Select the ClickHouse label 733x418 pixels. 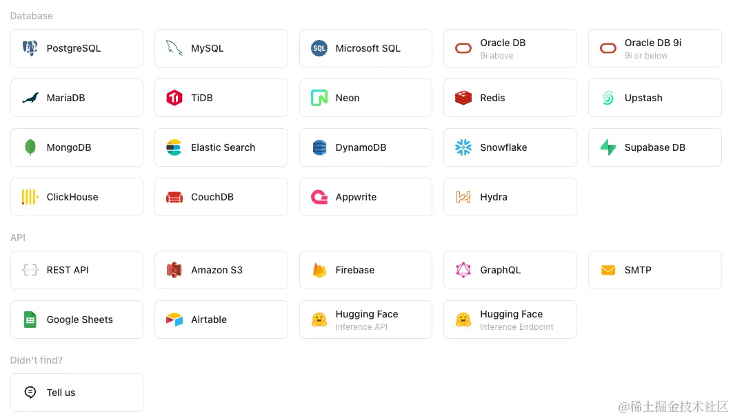point(72,197)
